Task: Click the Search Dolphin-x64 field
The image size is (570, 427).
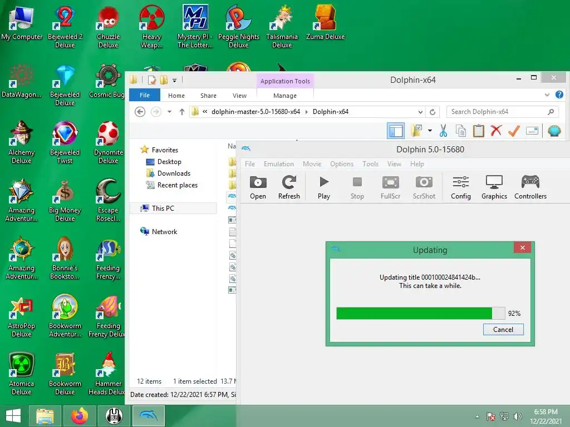Action: click(502, 112)
